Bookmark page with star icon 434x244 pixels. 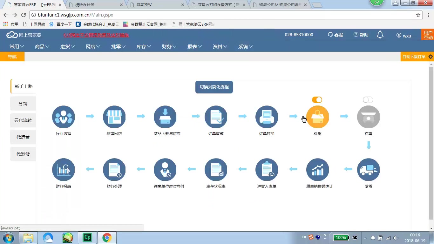pyautogui.click(x=418, y=15)
